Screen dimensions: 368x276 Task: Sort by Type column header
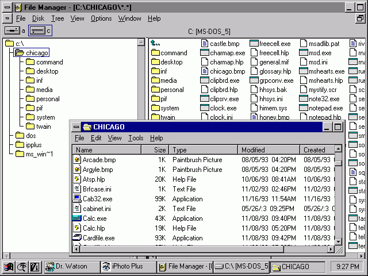[x=203, y=149]
